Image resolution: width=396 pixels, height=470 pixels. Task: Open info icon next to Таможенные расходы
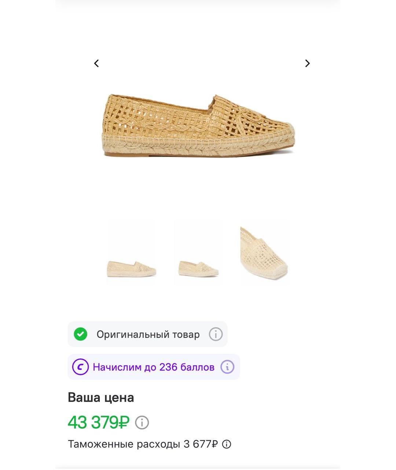click(x=227, y=444)
